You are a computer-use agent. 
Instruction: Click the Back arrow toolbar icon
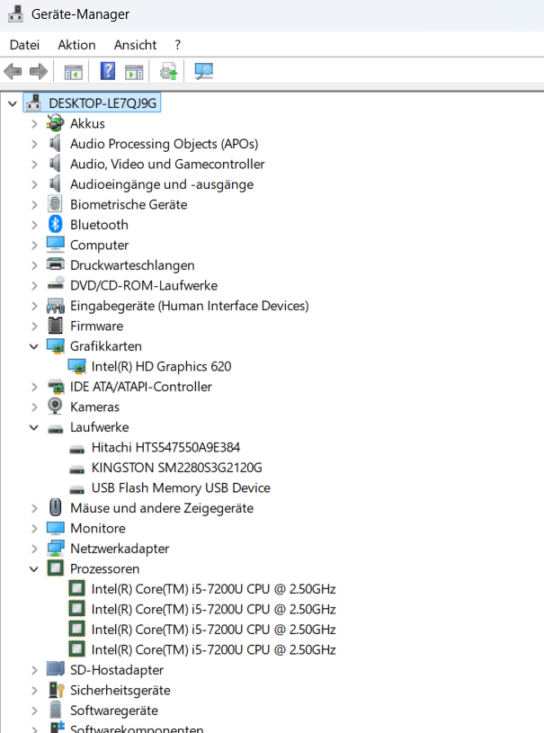point(13,72)
